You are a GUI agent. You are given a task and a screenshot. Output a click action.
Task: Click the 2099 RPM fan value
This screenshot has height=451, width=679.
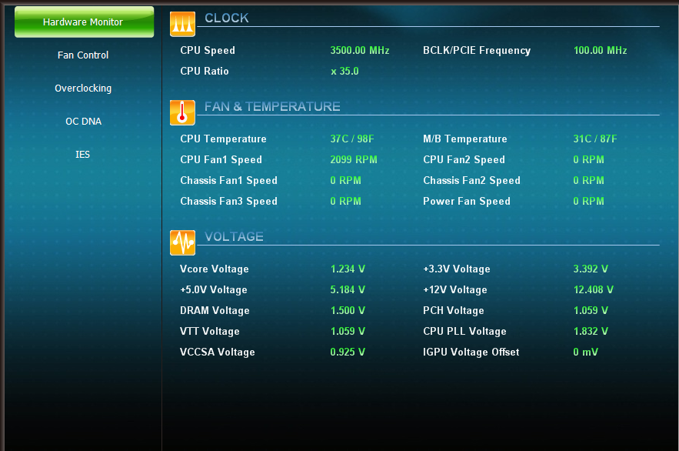pyautogui.click(x=354, y=159)
